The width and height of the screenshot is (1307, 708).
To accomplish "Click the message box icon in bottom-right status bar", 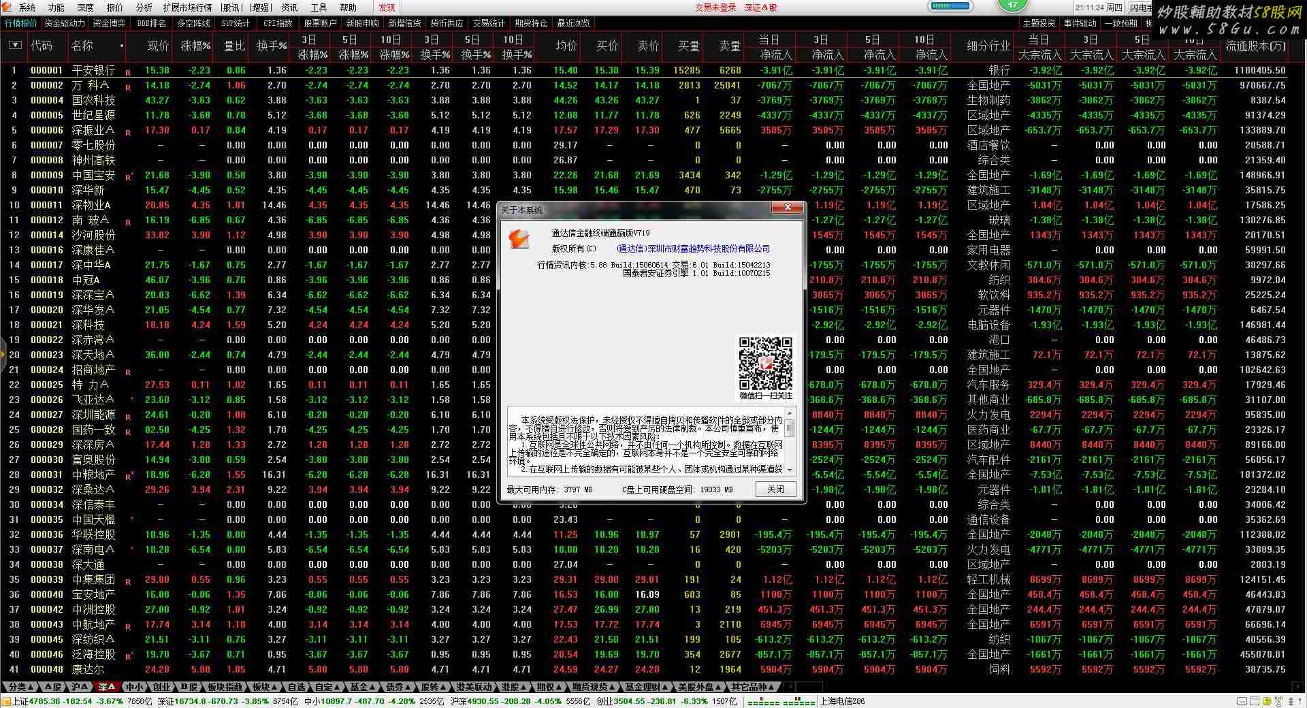I will click(1242, 701).
